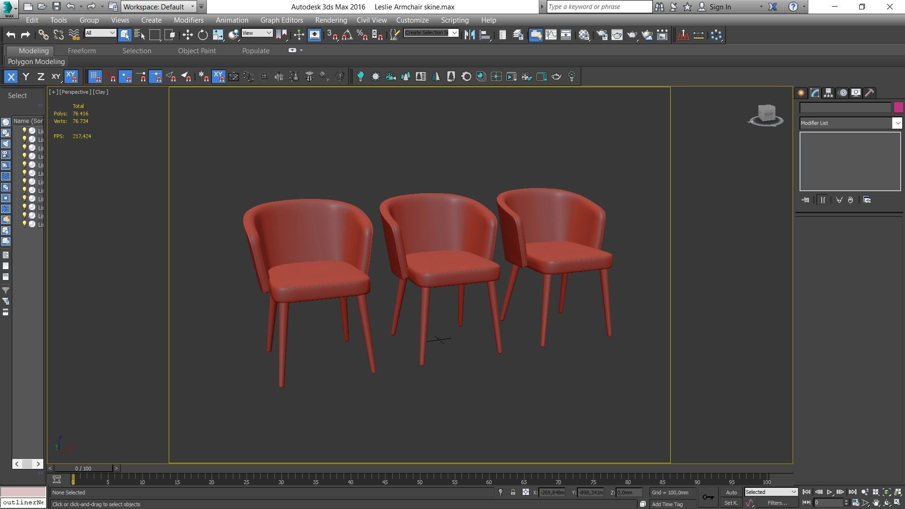Open the Graph Editors menu
905x509 pixels.
pos(282,20)
